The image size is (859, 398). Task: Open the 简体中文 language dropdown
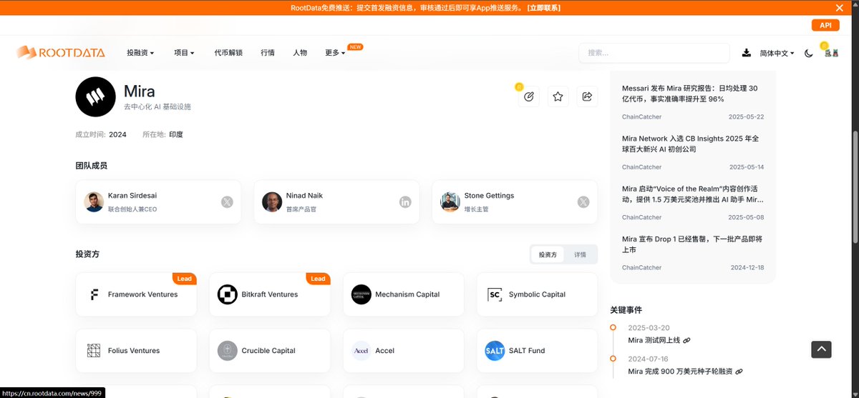(777, 53)
